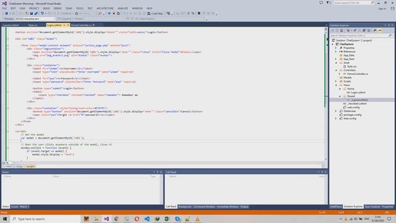Switch to the Style.css editor tab
This screenshot has height=223, width=396.
point(33,25)
